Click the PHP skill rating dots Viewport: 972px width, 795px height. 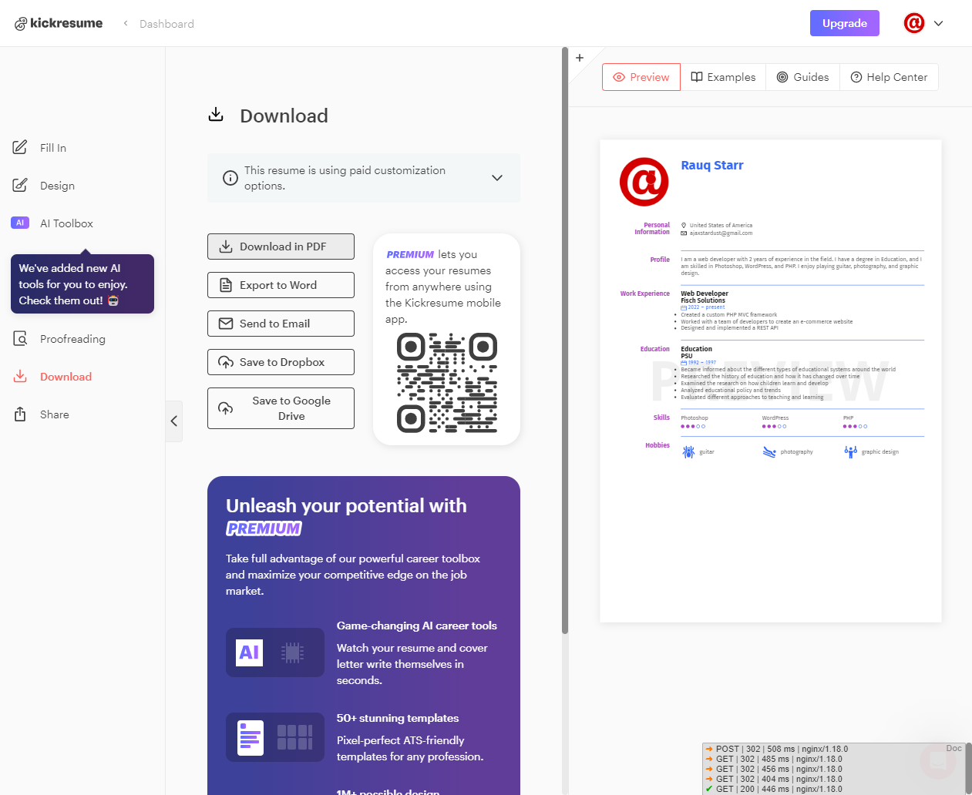click(856, 426)
